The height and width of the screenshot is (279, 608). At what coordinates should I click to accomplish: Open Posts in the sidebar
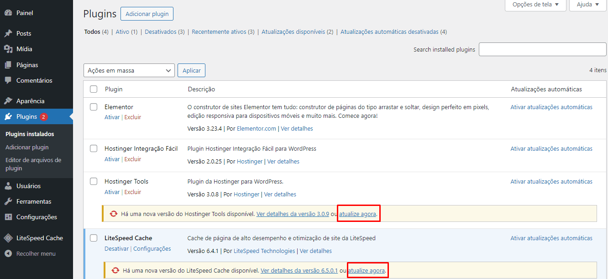[x=24, y=33]
